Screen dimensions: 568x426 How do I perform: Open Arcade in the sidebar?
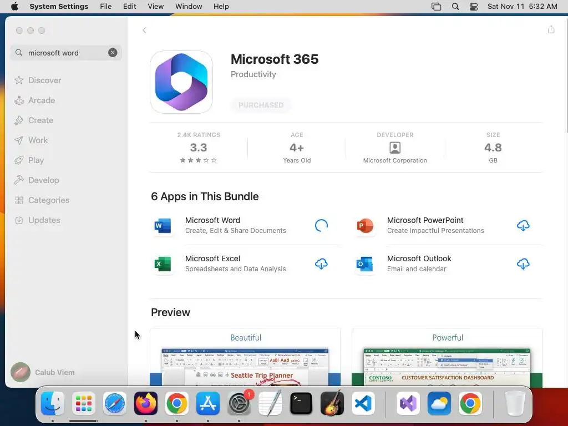pos(35,100)
